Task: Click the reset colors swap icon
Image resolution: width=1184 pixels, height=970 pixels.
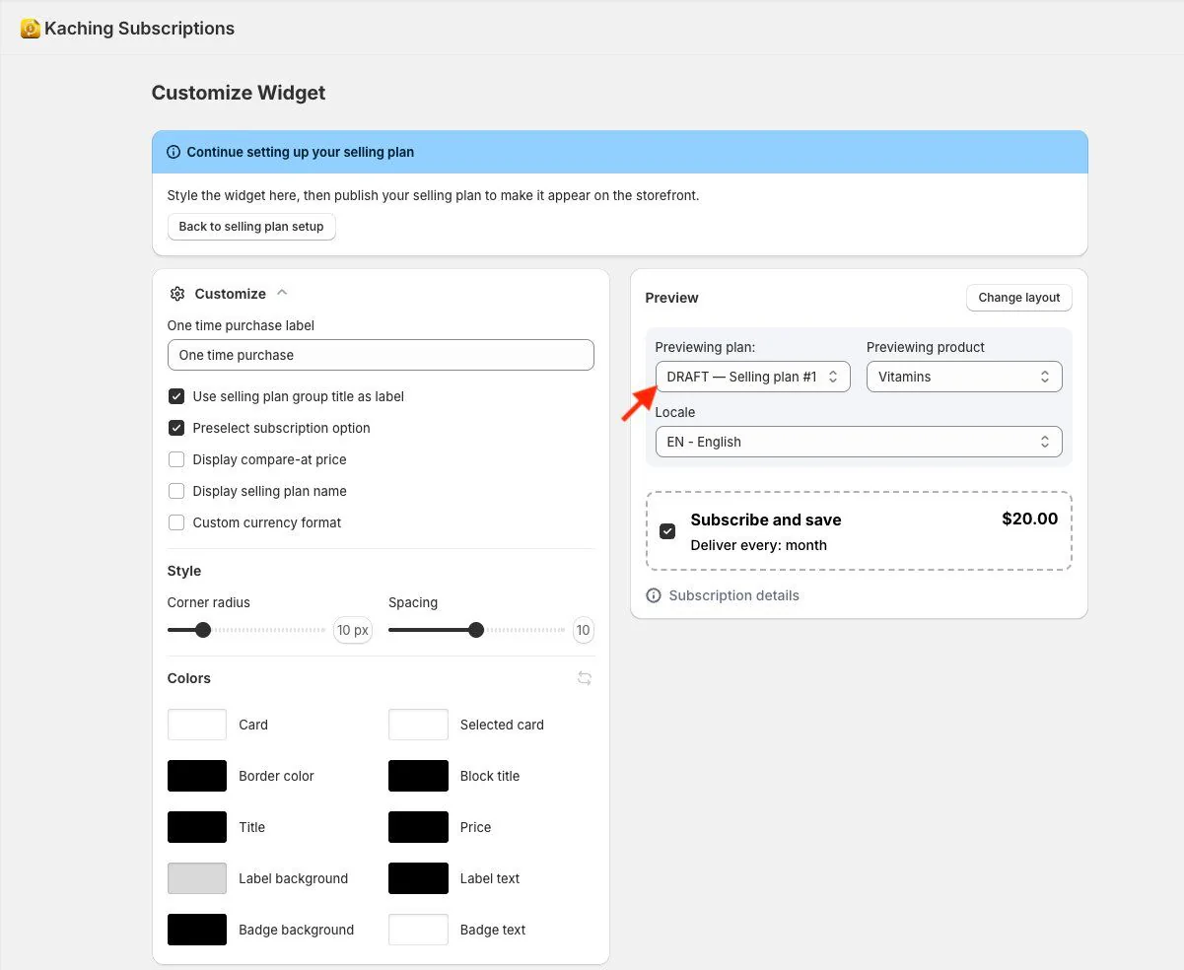Action: [585, 678]
